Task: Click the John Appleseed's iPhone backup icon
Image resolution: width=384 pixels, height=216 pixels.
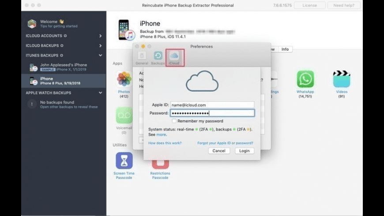Action: click(x=33, y=67)
